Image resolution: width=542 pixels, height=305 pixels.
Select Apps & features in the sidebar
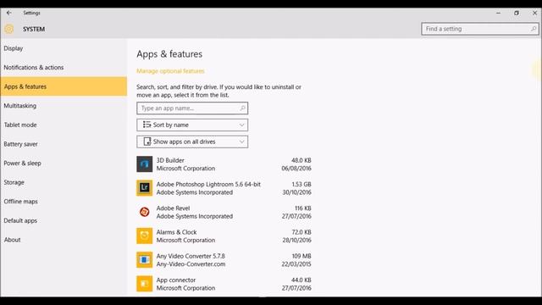[x=64, y=86]
